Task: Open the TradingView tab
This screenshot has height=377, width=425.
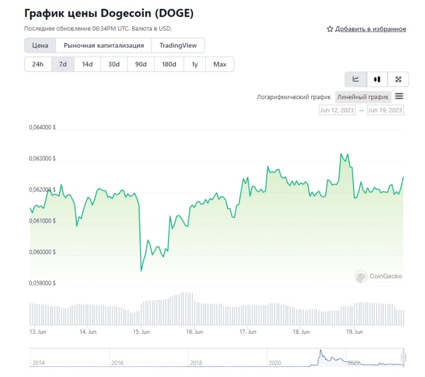Action: [178, 45]
